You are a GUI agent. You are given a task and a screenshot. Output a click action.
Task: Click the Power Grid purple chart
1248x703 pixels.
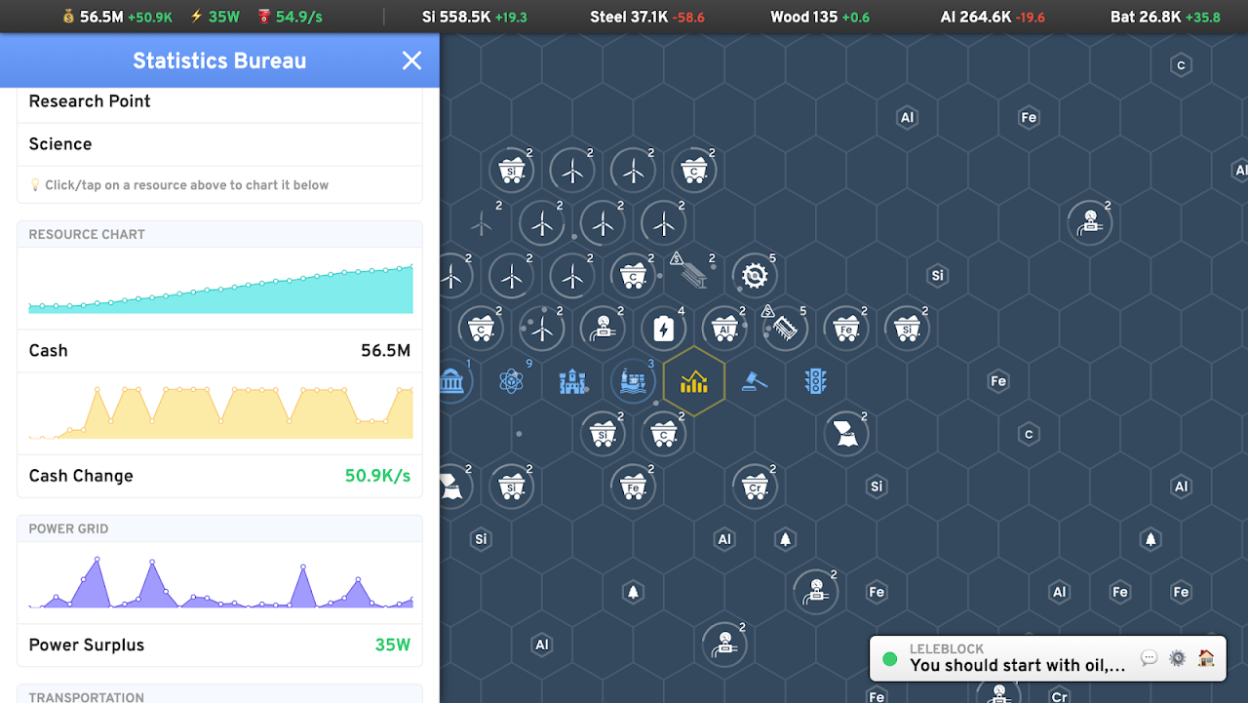[x=220, y=582]
